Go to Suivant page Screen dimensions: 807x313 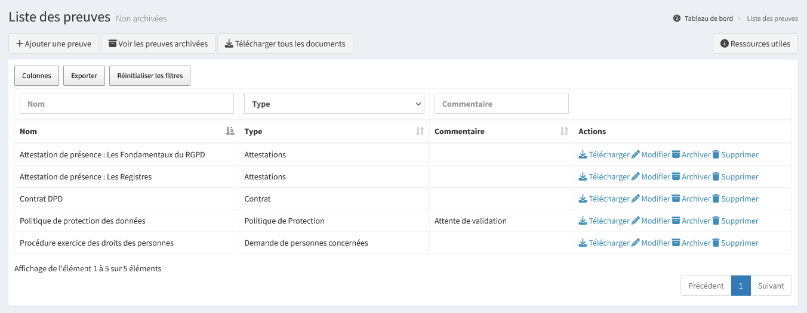[771, 286]
